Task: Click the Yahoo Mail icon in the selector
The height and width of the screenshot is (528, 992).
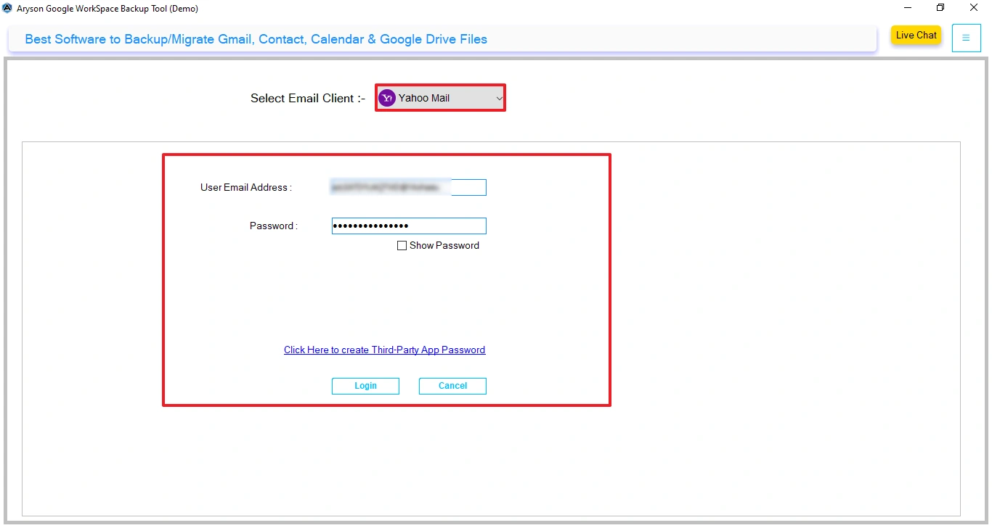Action: click(387, 97)
